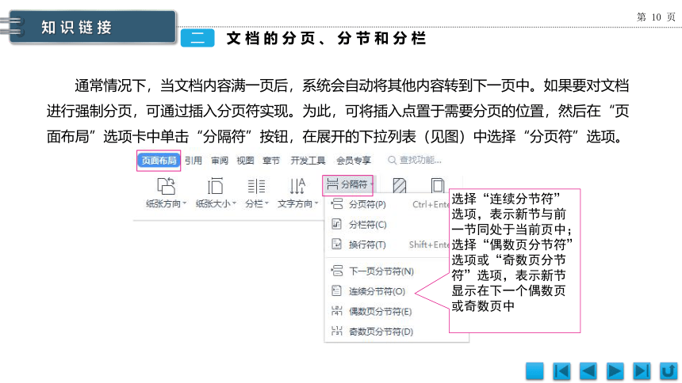Switch to the 引用 tab
682x383 pixels.
pyautogui.click(x=193, y=161)
